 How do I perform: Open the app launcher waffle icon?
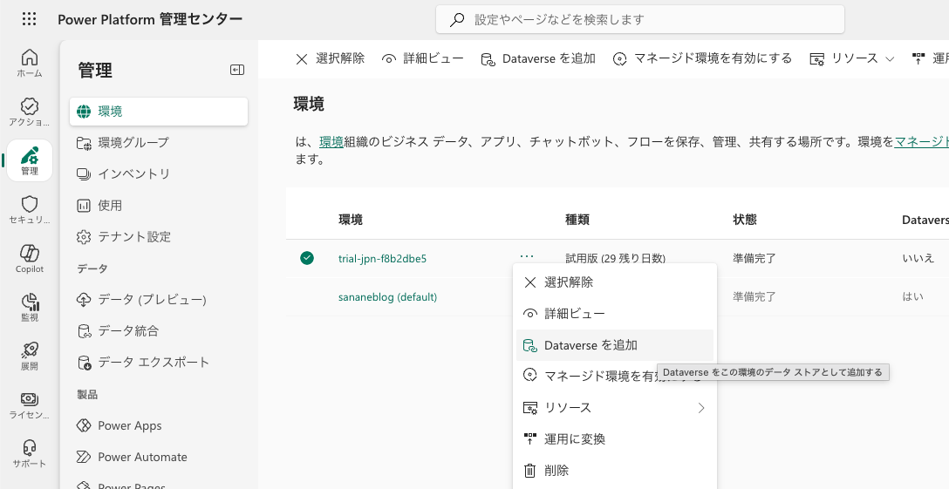tap(29, 19)
